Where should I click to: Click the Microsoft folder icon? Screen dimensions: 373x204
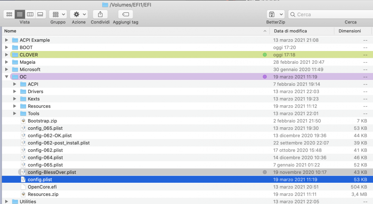(15, 70)
